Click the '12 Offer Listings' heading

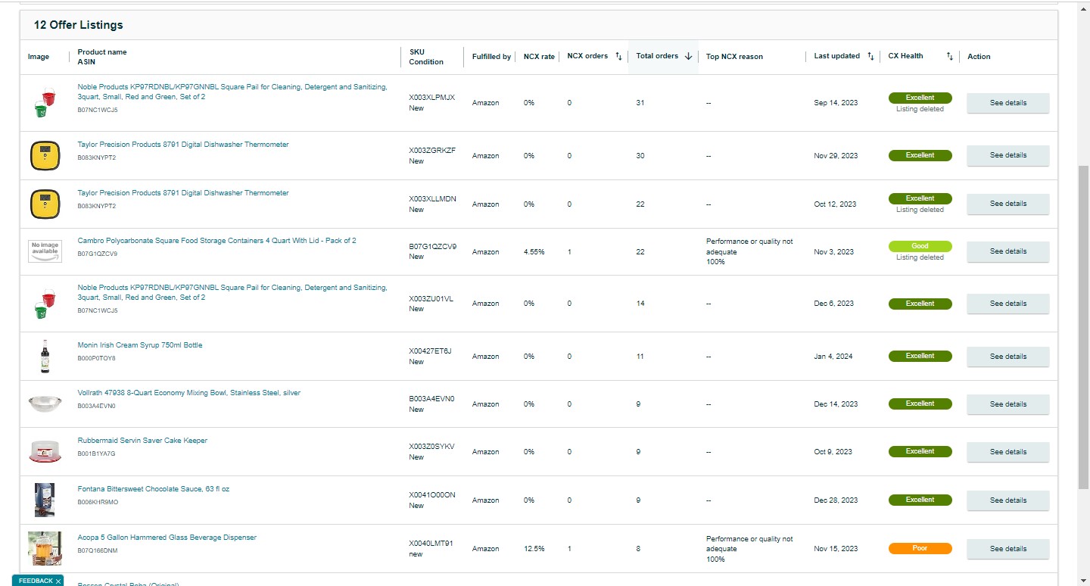[x=79, y=25]
